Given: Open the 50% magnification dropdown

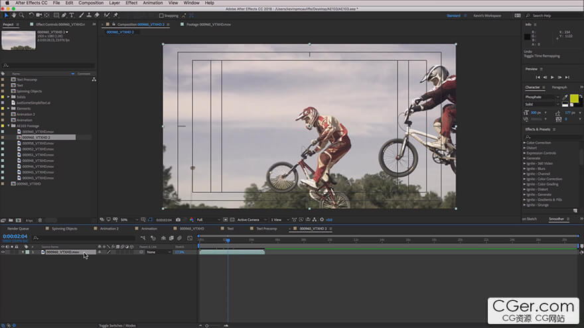Looking at the screenshot, I should (x=129, y=220).
